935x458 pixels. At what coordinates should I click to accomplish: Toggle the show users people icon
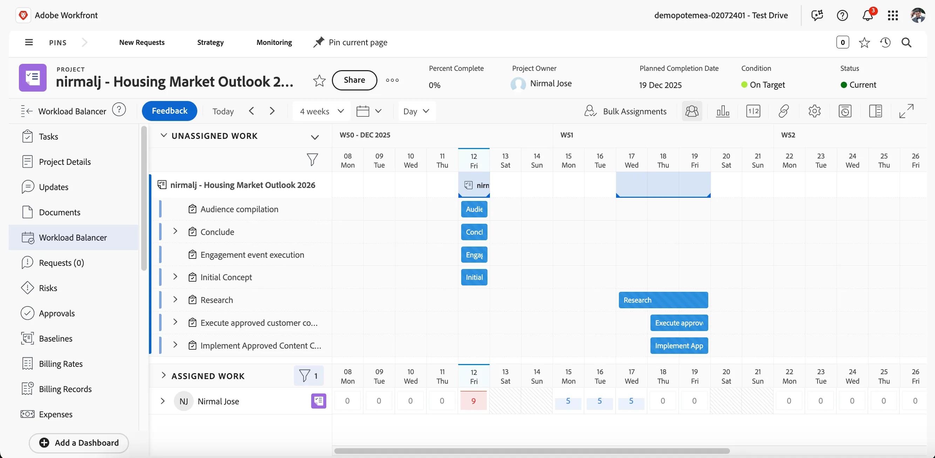click(x=692, y=111)
